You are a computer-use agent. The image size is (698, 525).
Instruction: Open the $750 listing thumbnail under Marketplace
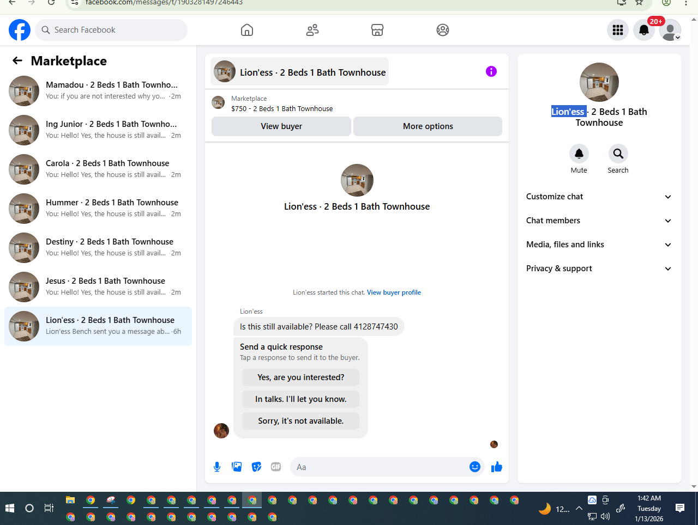(218, 102)
